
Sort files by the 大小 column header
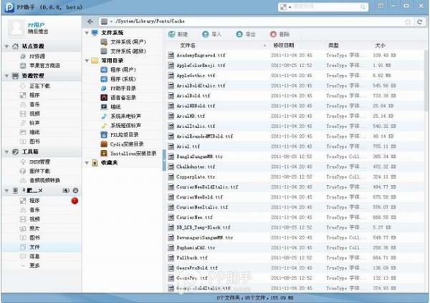[x=379, y=45]
